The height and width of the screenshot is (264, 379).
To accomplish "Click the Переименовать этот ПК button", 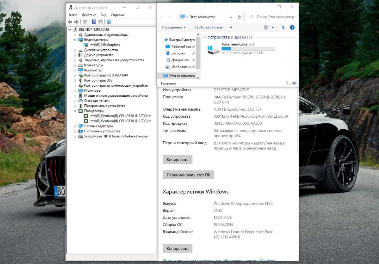I will pos(188,175).
